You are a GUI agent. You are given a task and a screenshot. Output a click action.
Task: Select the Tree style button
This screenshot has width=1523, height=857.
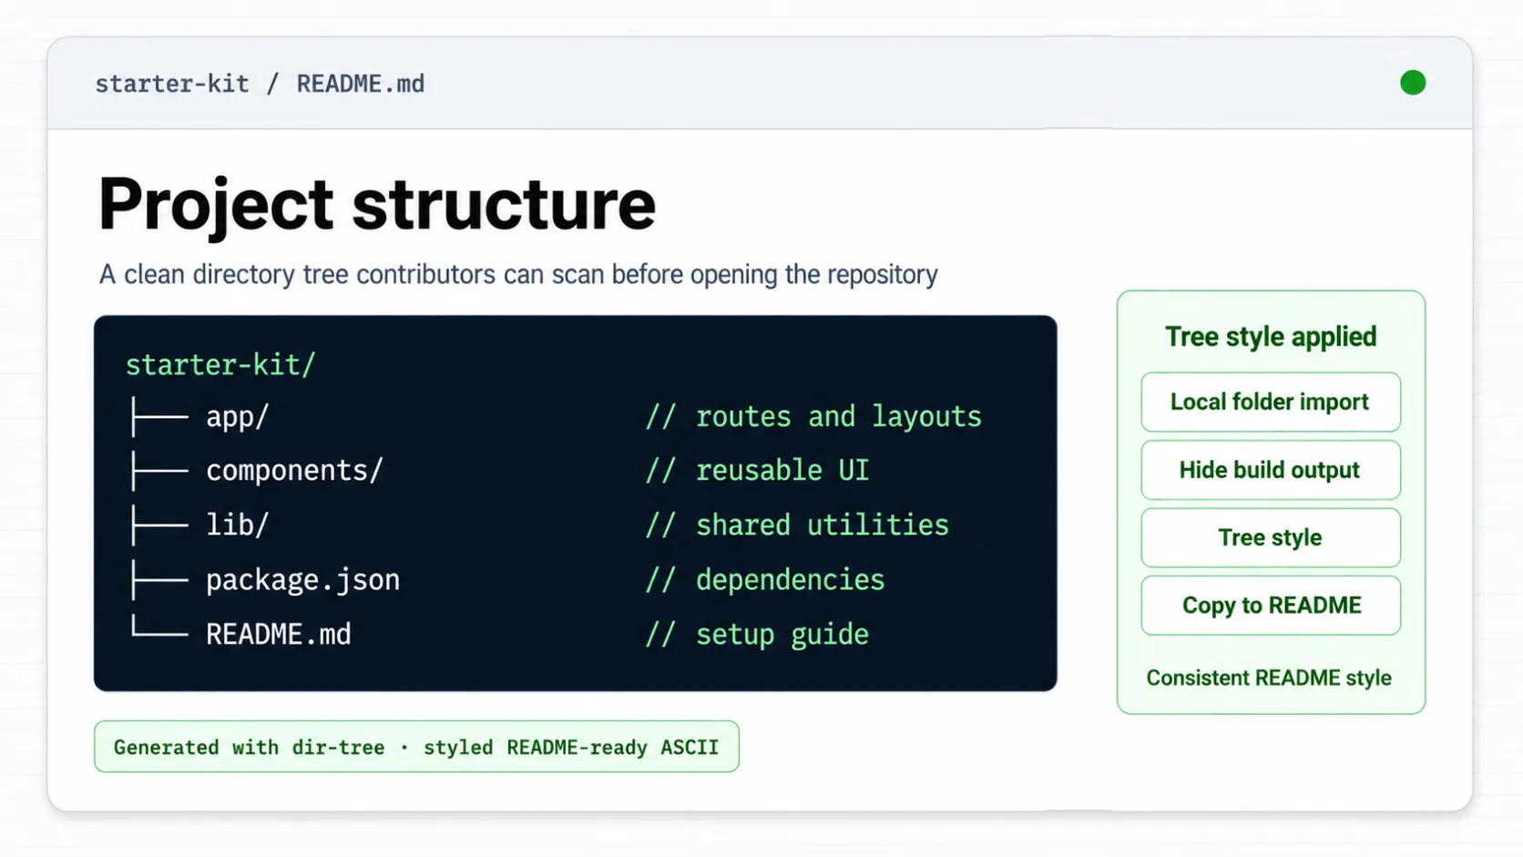pyautogui.click(x=1271, y=537)
